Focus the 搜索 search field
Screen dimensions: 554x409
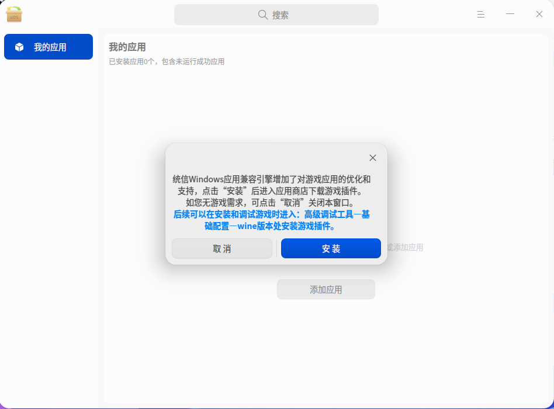[x=276, y=15]
